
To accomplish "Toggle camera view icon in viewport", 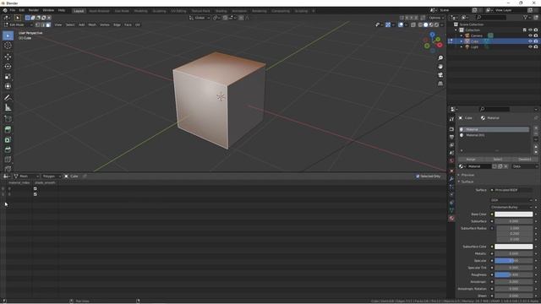I will point(440,75).
